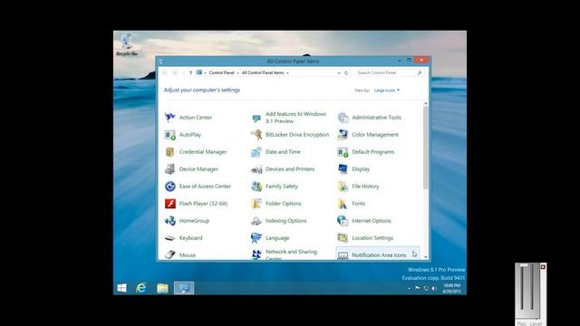Click the scrollbar down arrow
The image size is (580, 326).
[425, 256]
